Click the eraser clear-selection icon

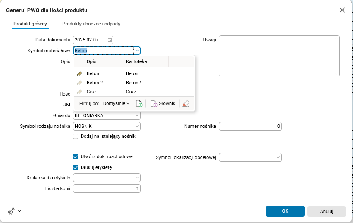tap(186, 104)
